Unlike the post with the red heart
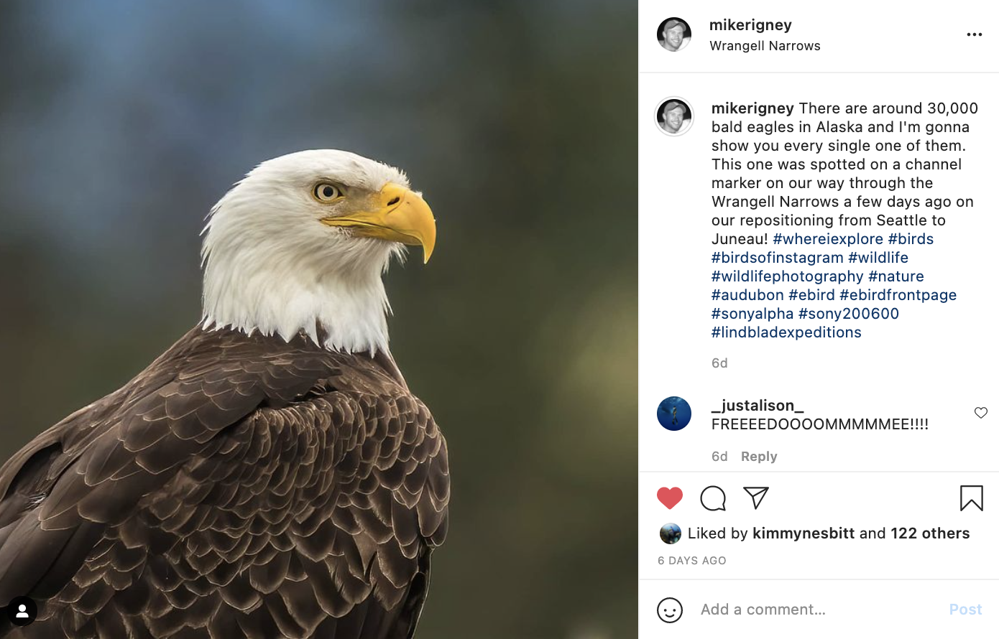999x639 pixels. point(670,498)
